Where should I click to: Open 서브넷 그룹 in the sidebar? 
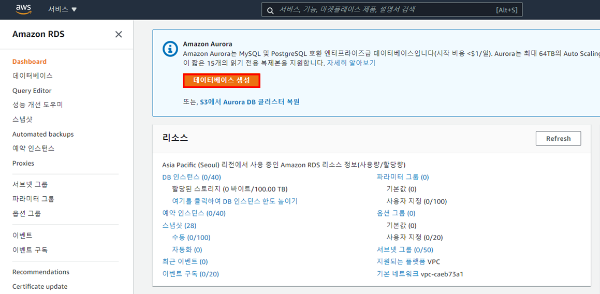tap(30, 184)
